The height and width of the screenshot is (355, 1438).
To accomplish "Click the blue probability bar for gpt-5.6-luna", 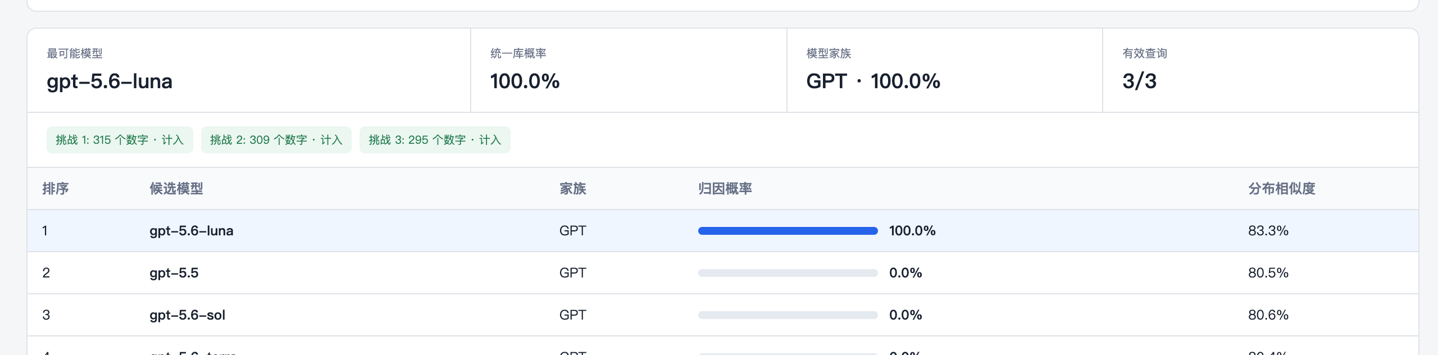I will [x=788, y=231].
